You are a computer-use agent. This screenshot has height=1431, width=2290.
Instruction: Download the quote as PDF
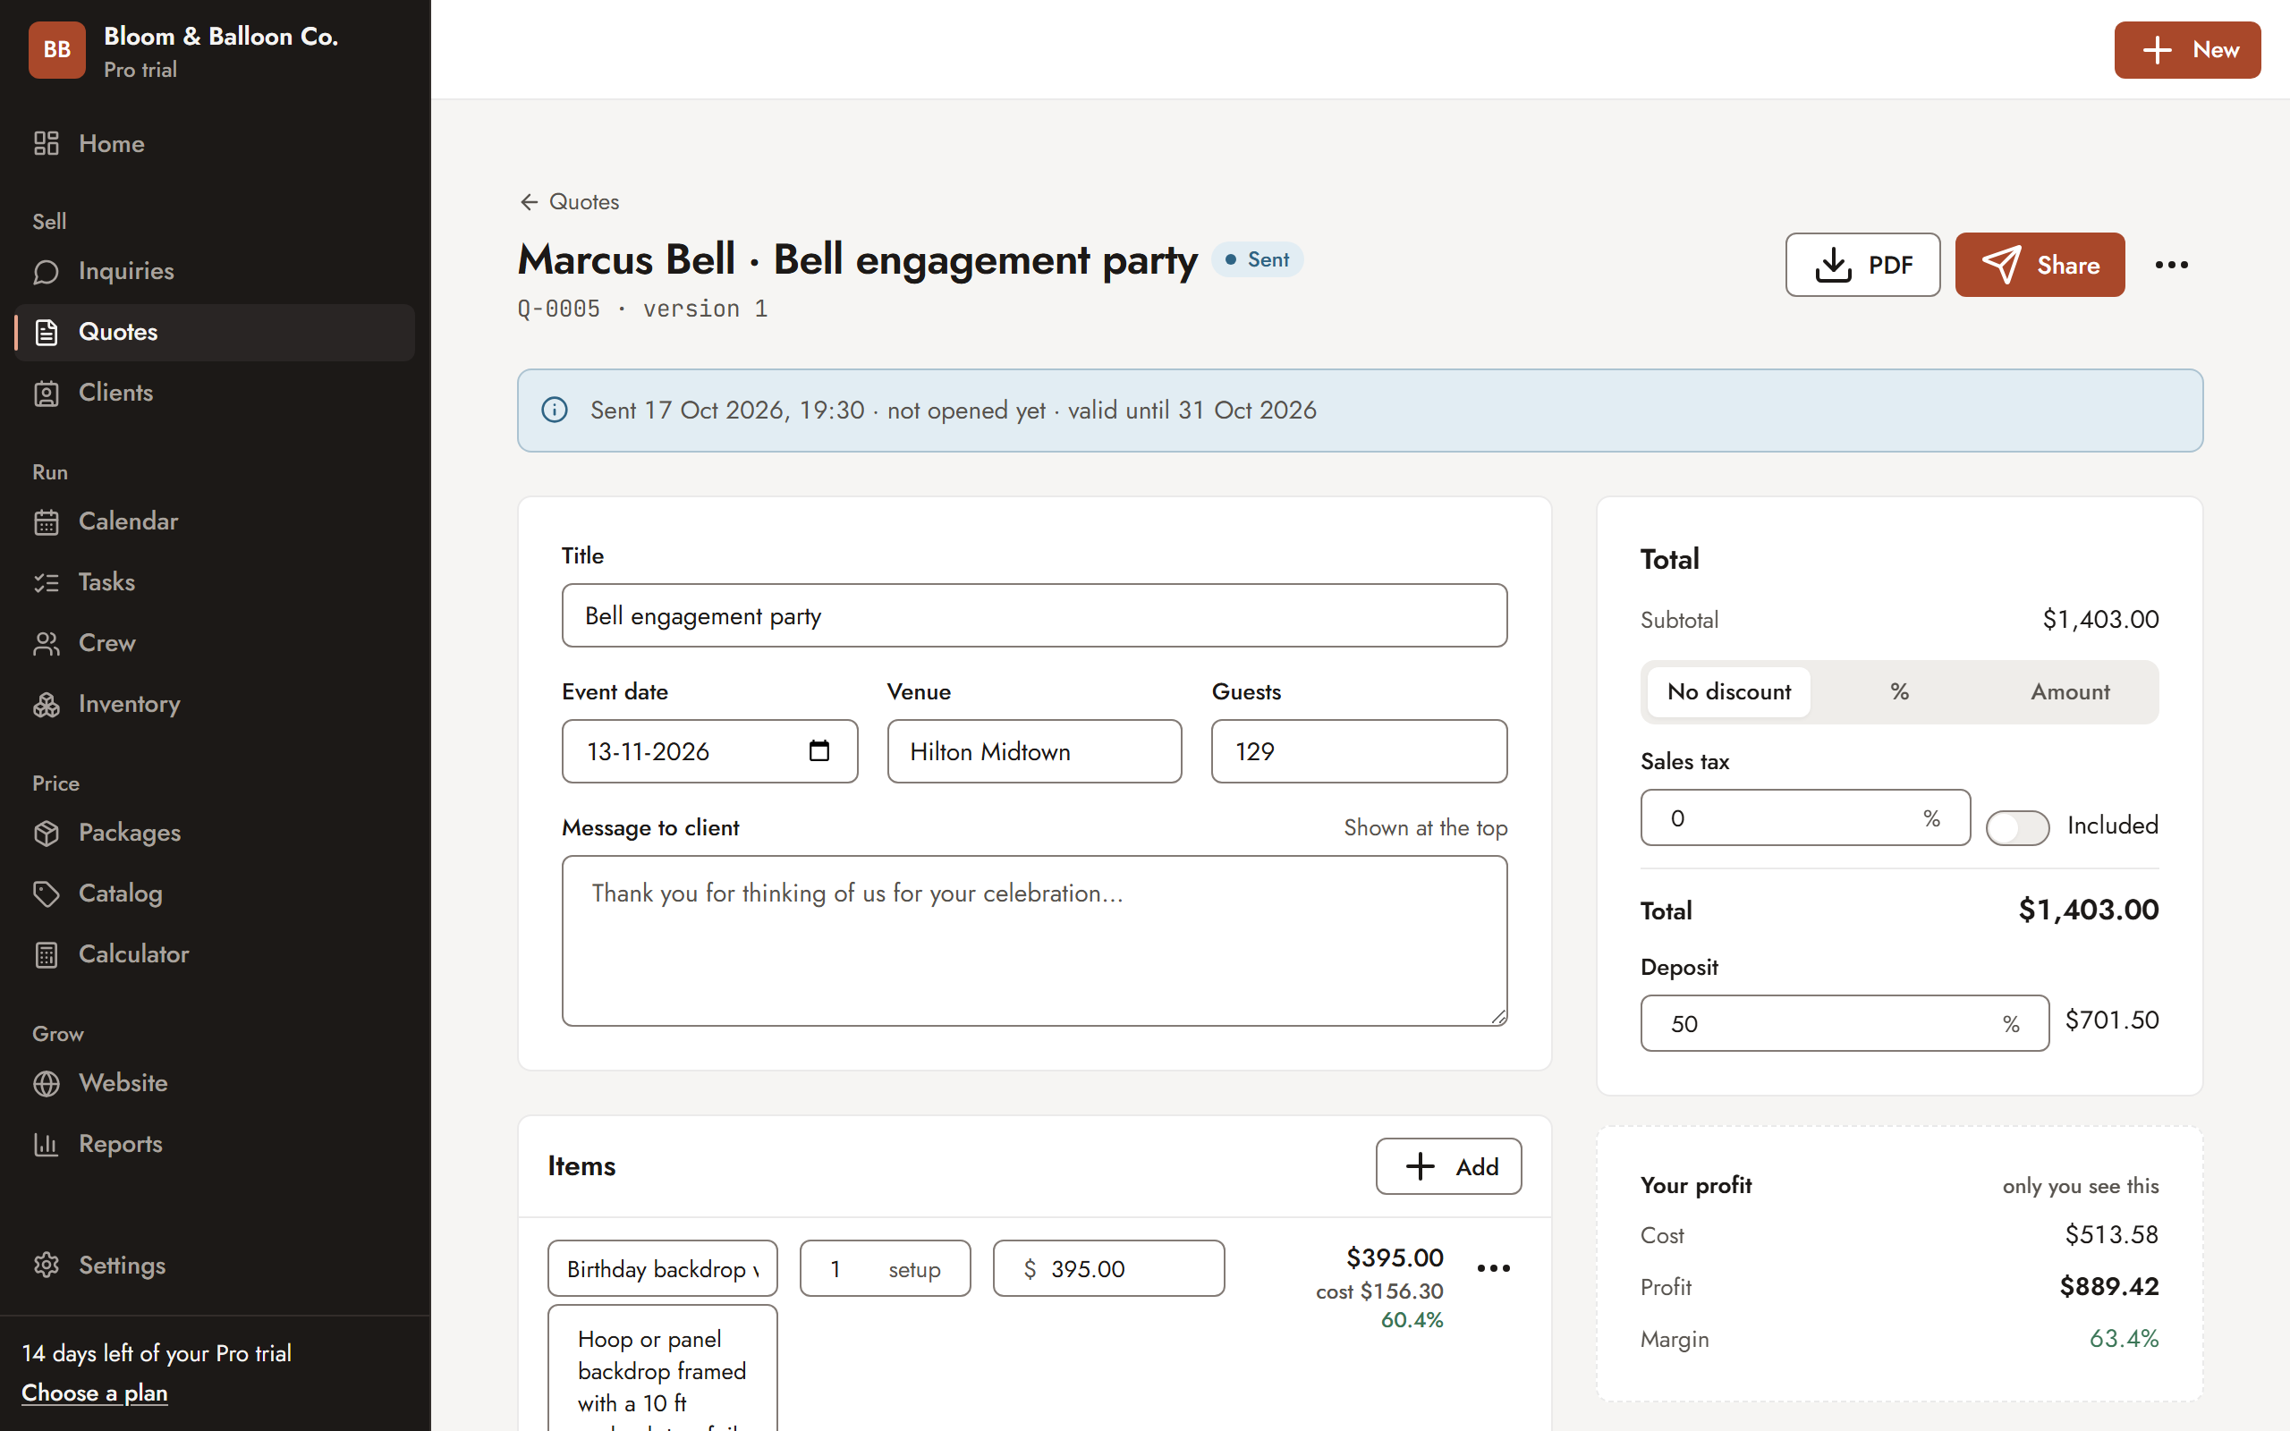(x=1862, y=265)
